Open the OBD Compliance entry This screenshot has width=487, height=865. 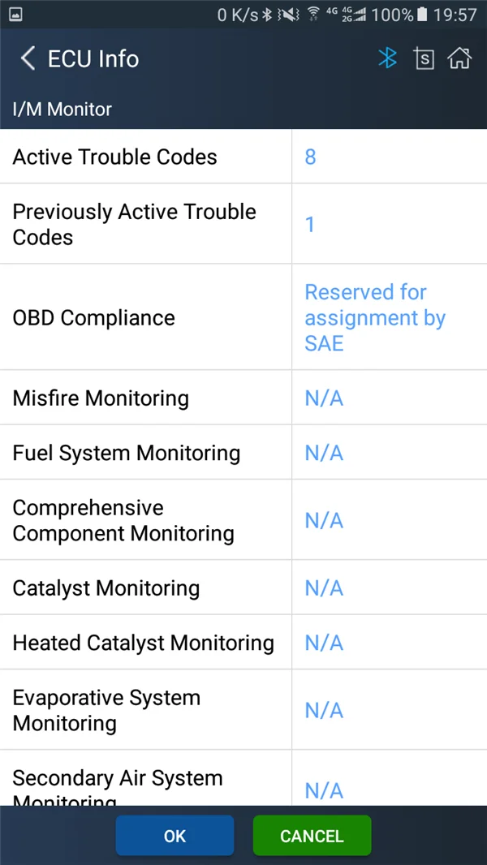pyautogui.click(x=243, y=317)
